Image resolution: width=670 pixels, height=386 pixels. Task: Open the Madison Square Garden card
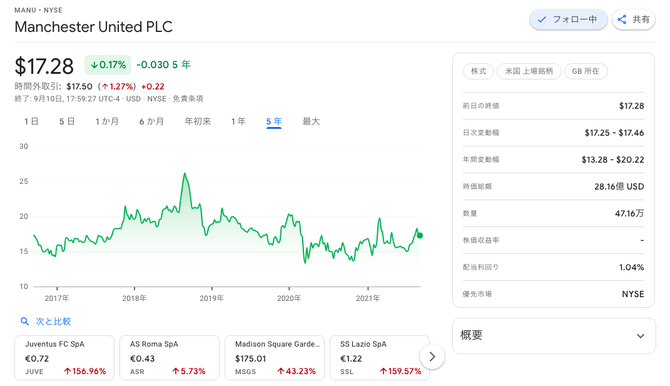(x=275, y=358)
